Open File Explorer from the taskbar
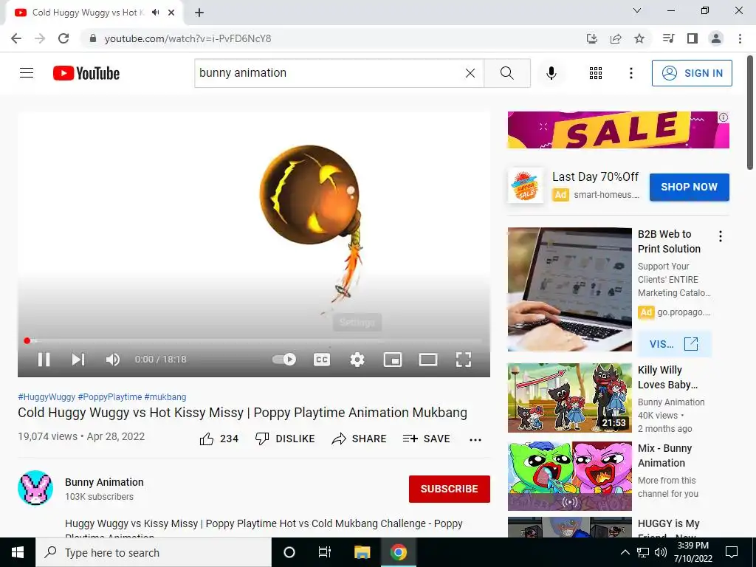Image resolution: width=756 pixels, height=567 pixels. click(362, 552)
